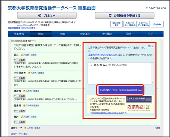Go to the 大学運営 tab
Viewport: 170px width, 137px height.
point(85,34)
